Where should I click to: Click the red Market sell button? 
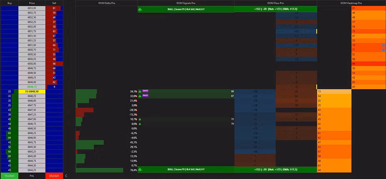[54, 176]
